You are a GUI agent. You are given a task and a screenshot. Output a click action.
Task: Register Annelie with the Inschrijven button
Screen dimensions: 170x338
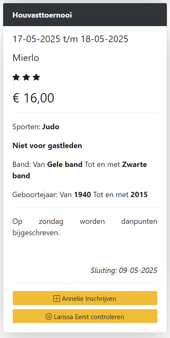click(x=85, y=298)
